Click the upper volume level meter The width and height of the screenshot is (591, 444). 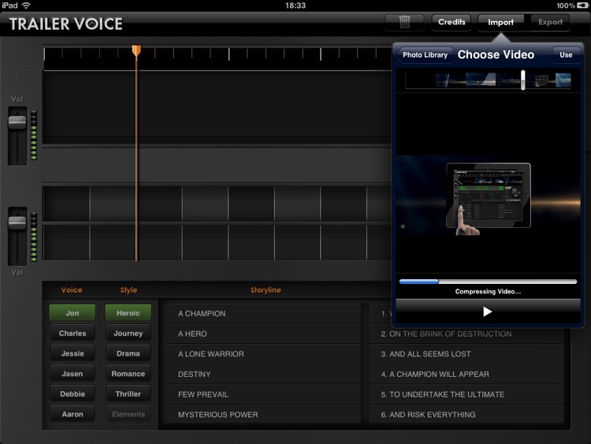[34, 135]
